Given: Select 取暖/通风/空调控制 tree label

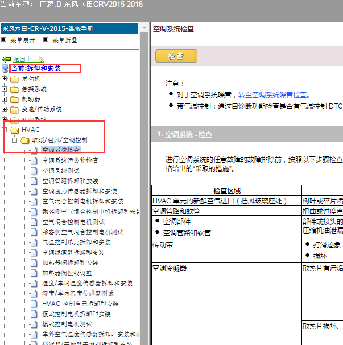Looking at the screenshot, I should [x=59, y=140].
